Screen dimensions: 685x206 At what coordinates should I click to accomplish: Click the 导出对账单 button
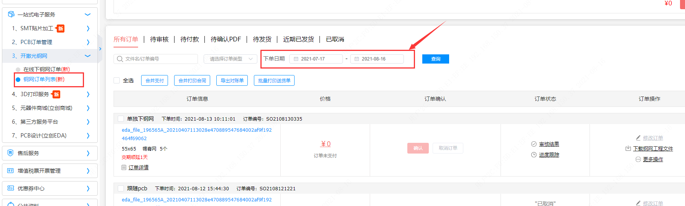(232, 80)
